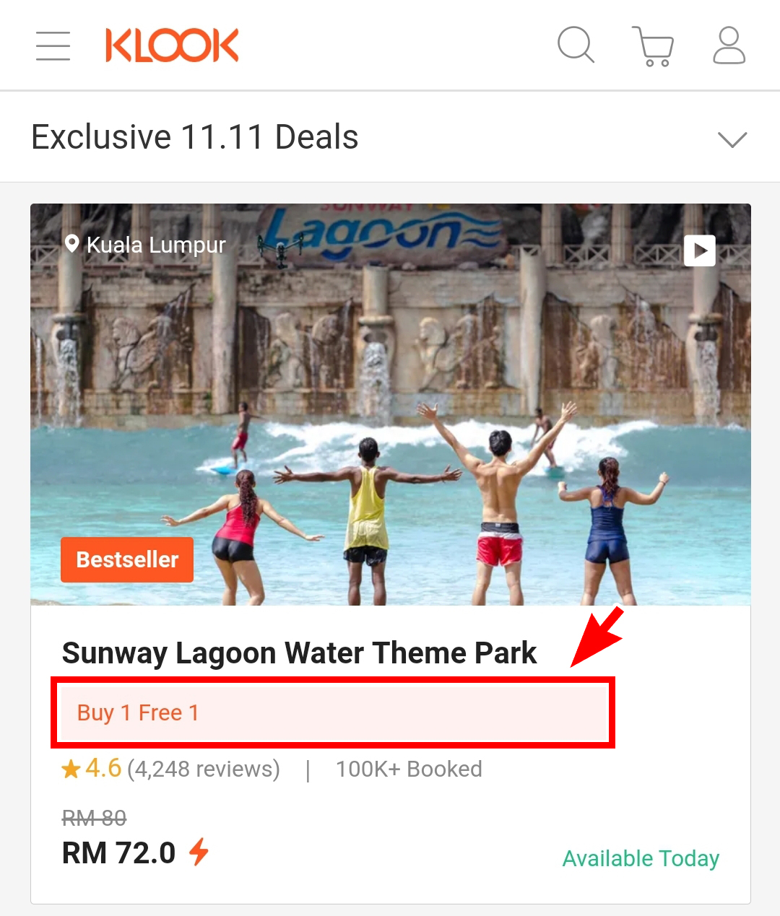This screenshot has height=916, width=780.
Task: Open the 4,248 reviews link
Action: click(x=204, y=769)
